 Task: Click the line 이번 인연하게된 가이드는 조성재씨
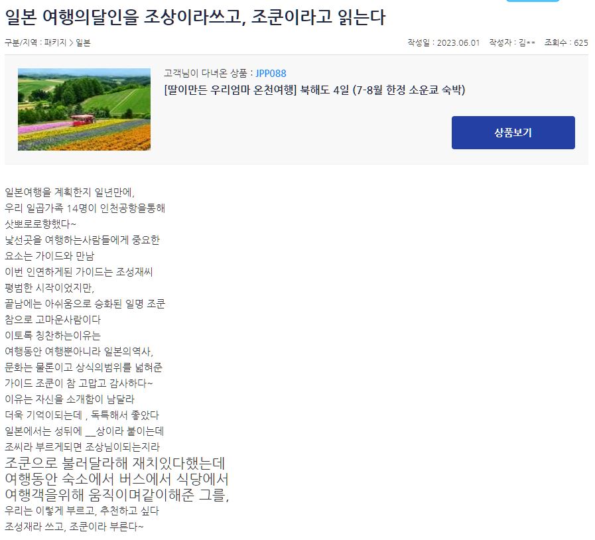pyautogui.click(x=78, y=272)
